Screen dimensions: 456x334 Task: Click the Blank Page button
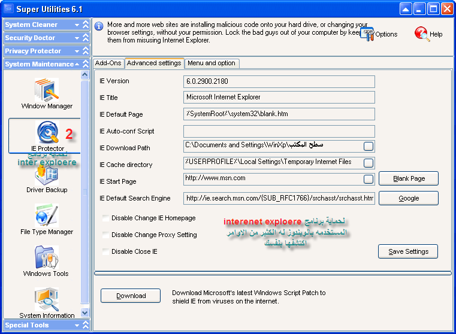[409, 178]
